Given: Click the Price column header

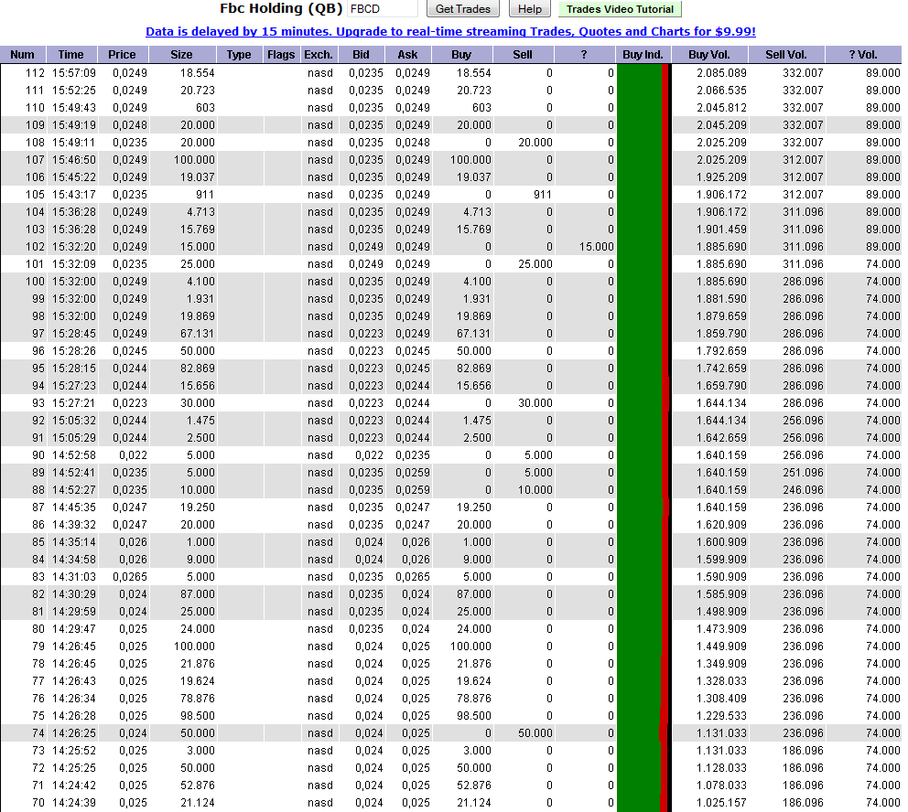Looking at the screenshot, I should [x=122, y=54].
